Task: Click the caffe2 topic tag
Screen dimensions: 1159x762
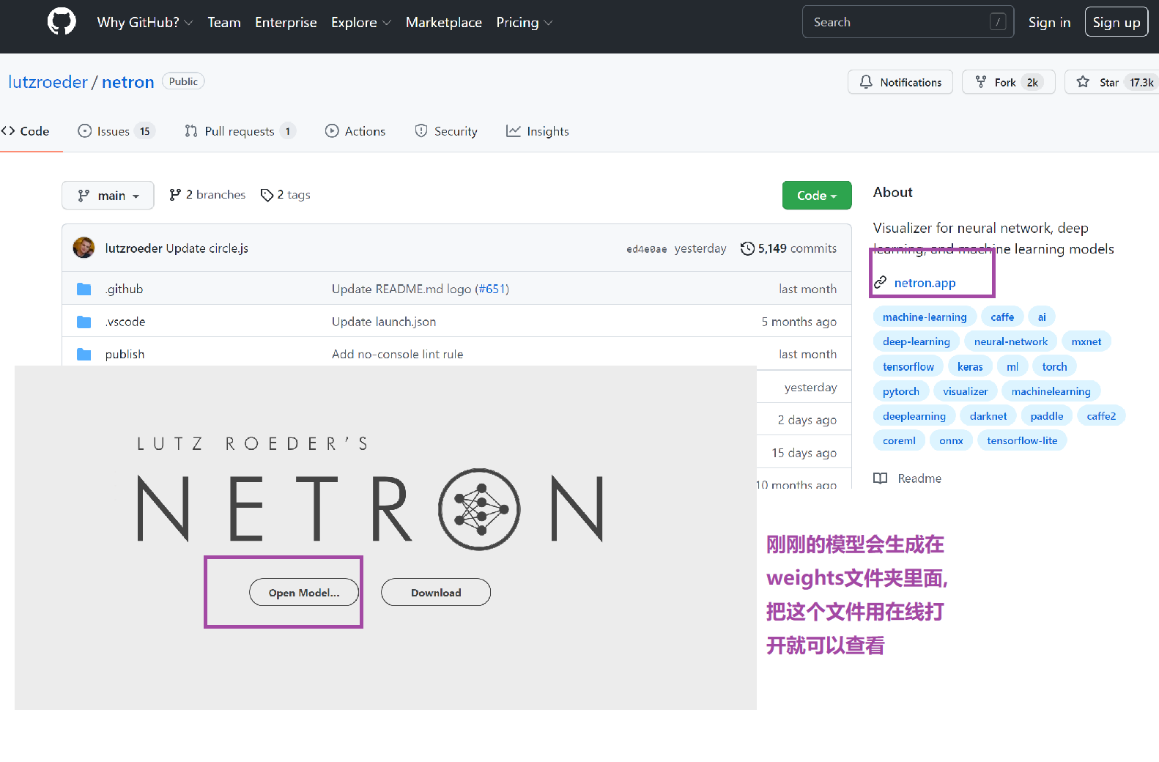Action: click(1101, 416)
